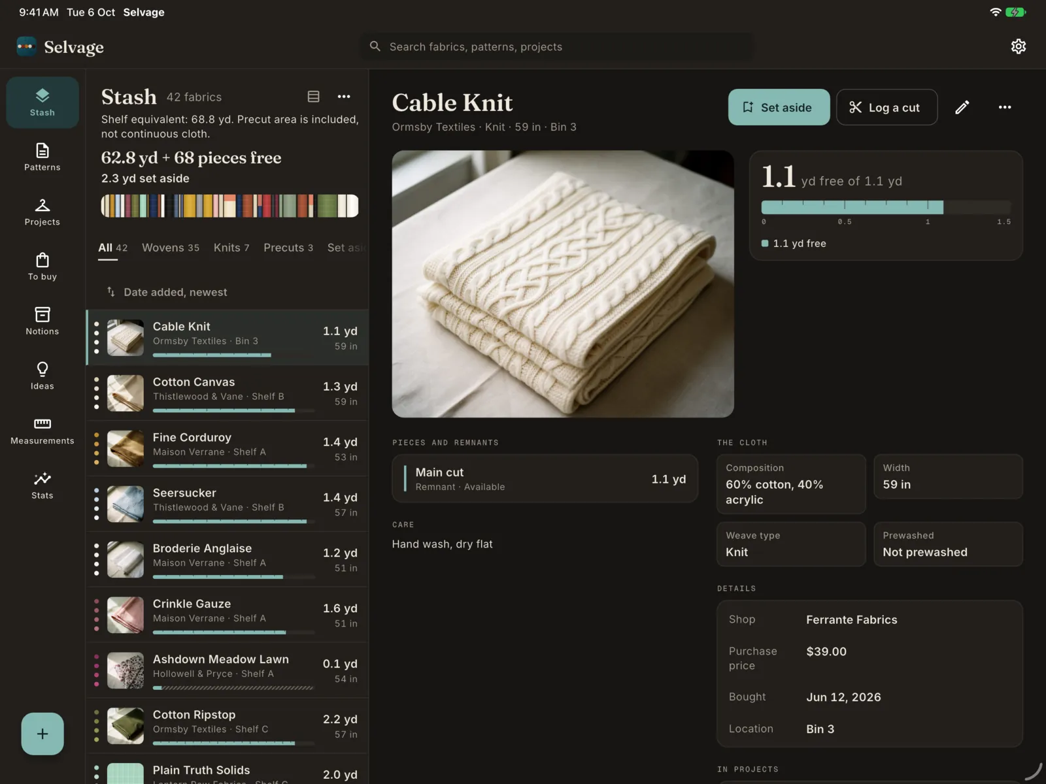The height and width of the screenshot is (784, 1046).
Task: Filter to Knits tab
Action: (231, 248)
